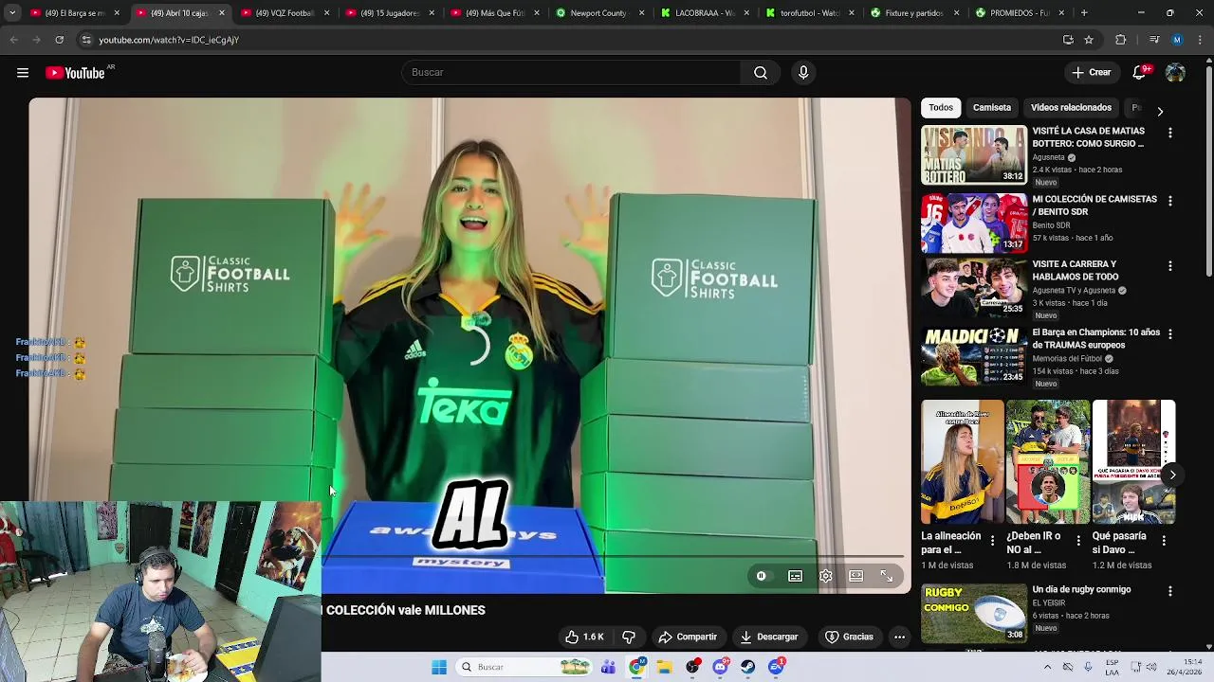The width and height of the screenshot is (1214, 682).
Task: Click the Gracias thanks button
Action: [849, 637]
